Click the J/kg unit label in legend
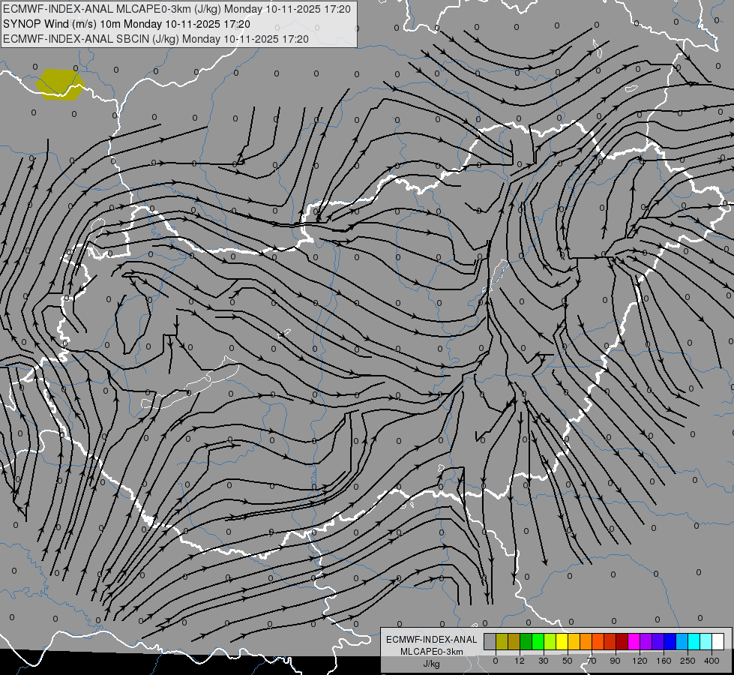The height and width of the screenshot is (675, 734). 432,663
